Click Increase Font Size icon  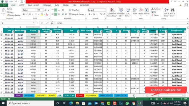point(45,10)
